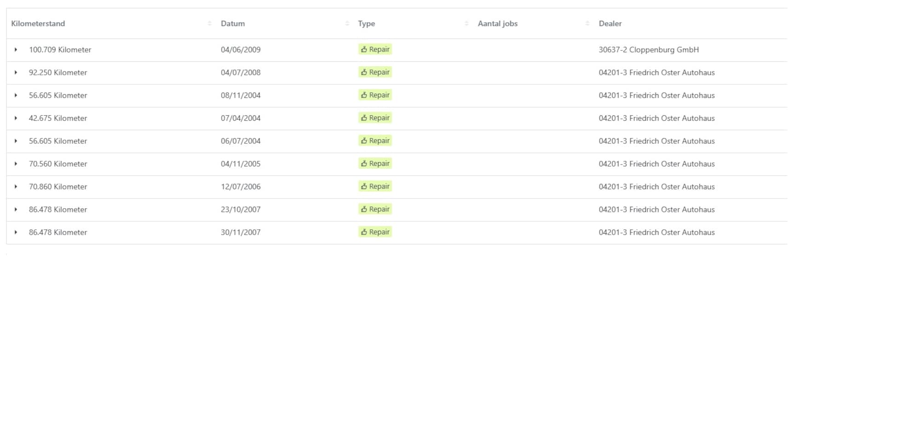This screenshot has width=897, height=441.
Task: Sort by Datum using sort arrows
Action: 347,23
